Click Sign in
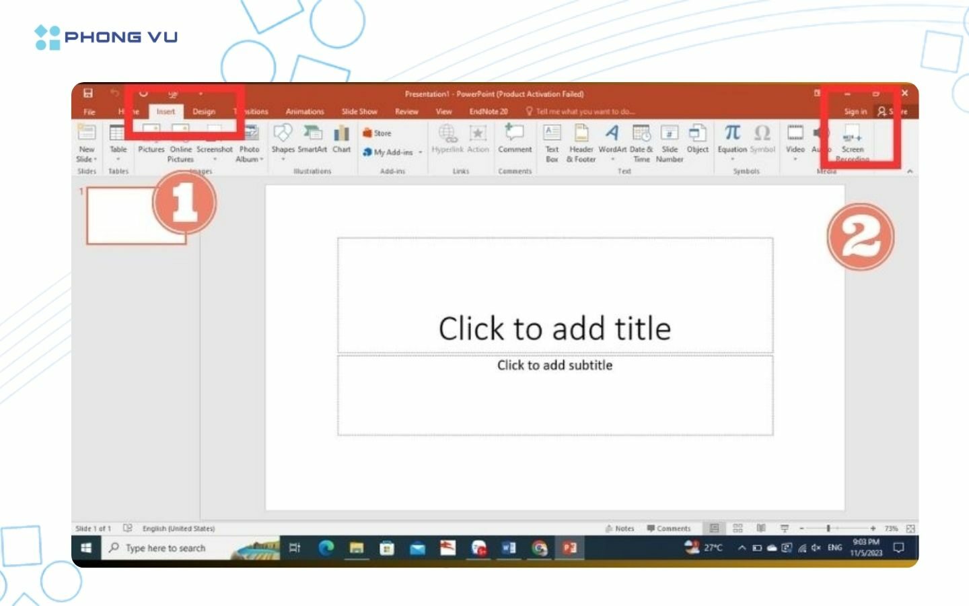The width and height of the screenshot is (969, 606). point(855,112)
